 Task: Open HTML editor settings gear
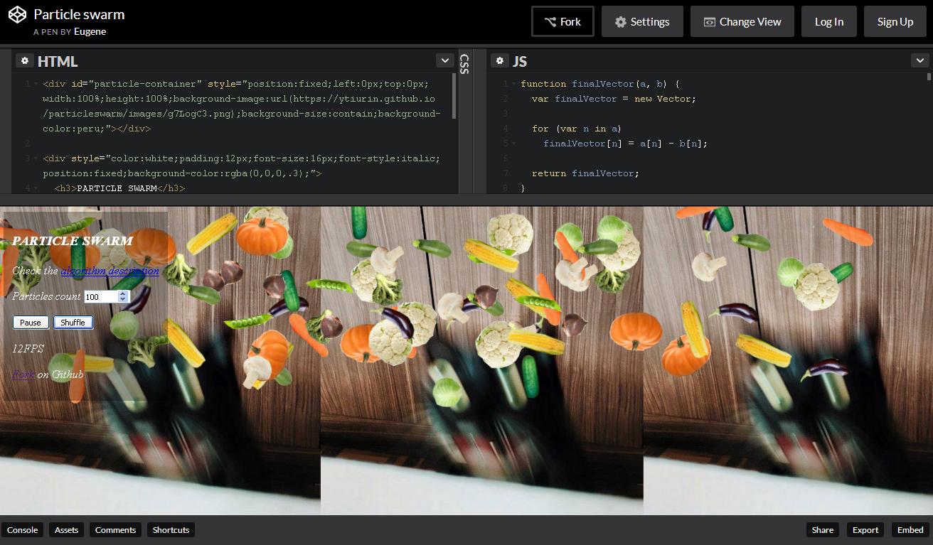click(24, 61)
